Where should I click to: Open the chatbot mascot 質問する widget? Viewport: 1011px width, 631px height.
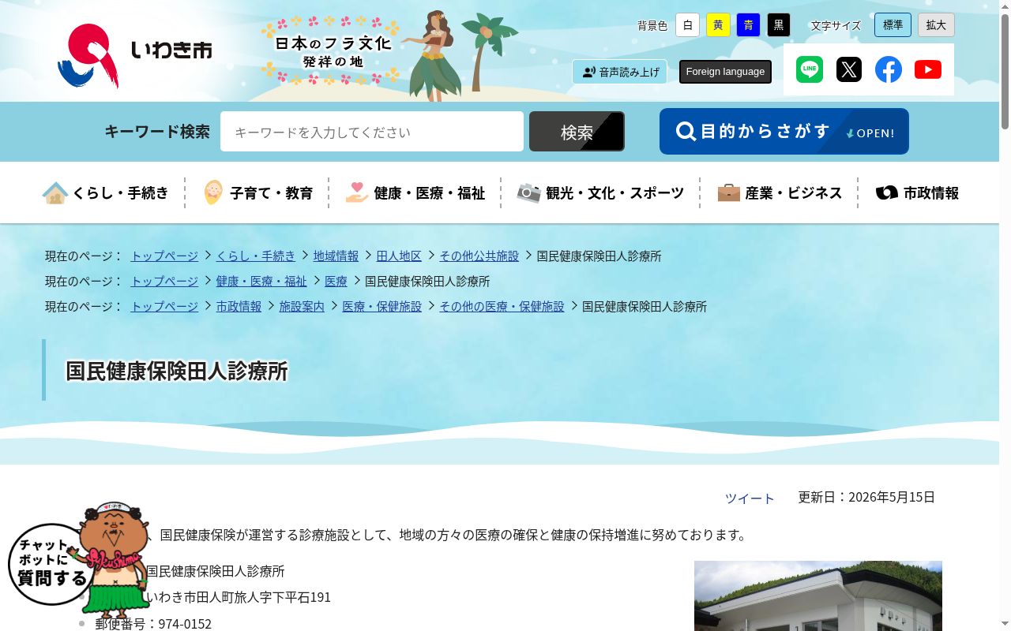[79, 562]
